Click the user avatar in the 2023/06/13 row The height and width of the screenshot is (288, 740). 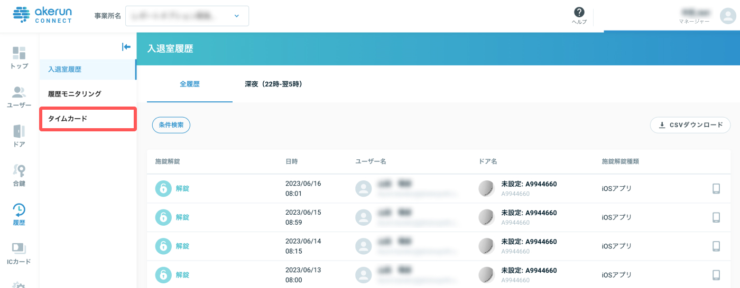pos(364,275)
